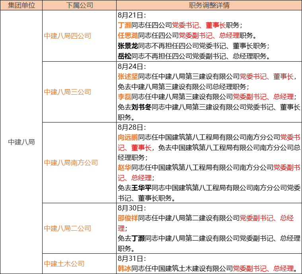This screenshot has height=274, width=302.
Task: Open the 中建八局四公司 subsidiary link
Action: 67,36
